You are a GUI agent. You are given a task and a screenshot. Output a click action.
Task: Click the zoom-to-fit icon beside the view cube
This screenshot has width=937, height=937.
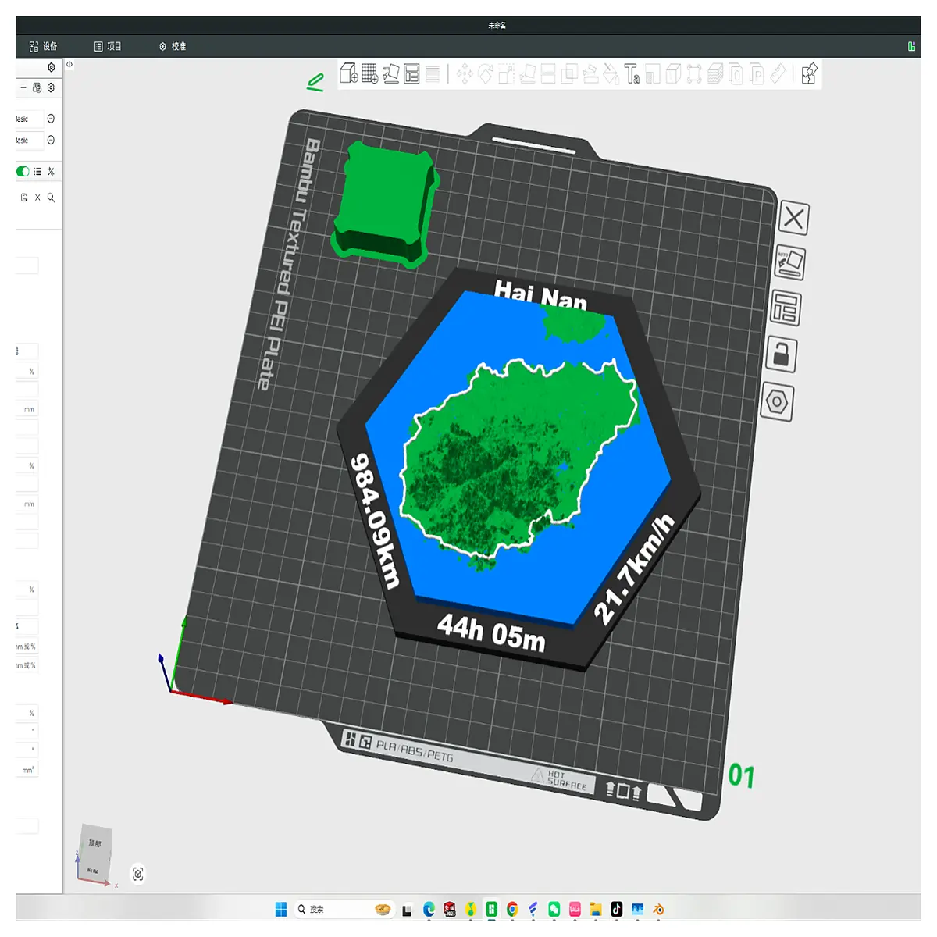pos(138,874)
